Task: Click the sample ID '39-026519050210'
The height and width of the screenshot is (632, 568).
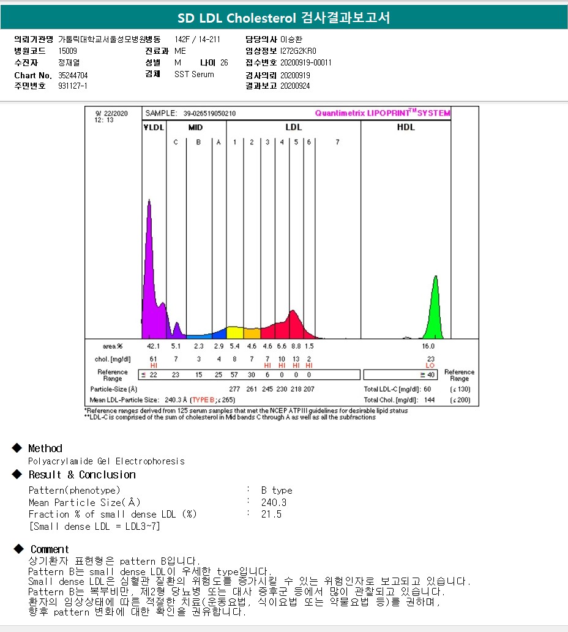Action: pos(209,114)
